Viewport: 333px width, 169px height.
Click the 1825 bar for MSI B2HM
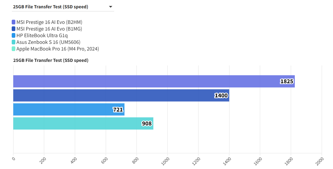coord(139,81)
